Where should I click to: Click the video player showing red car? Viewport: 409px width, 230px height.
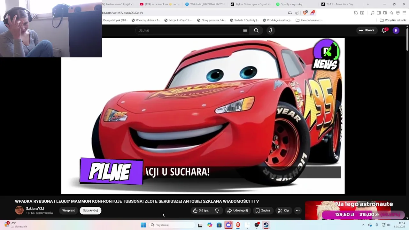tap(203, 116)
